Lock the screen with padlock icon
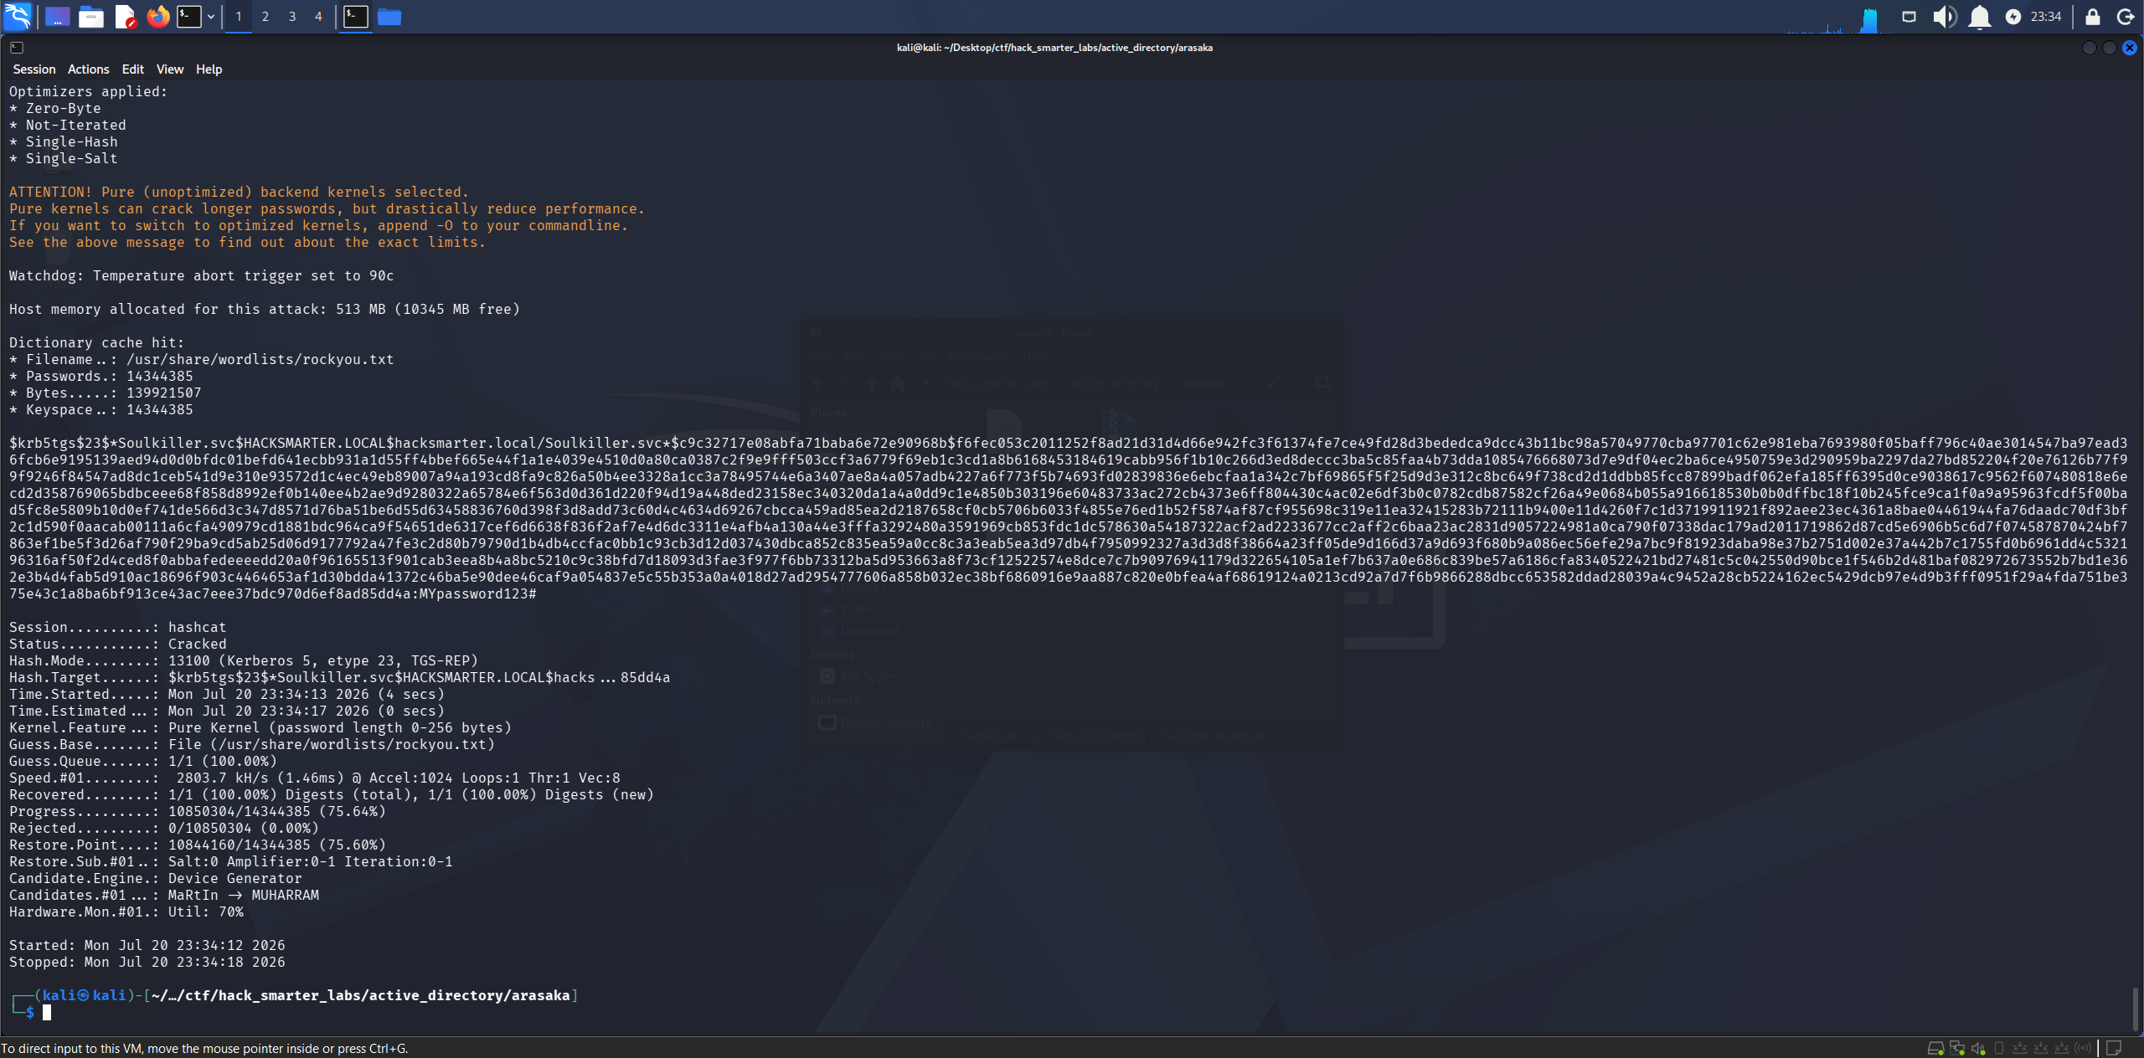 point(2093,17)
